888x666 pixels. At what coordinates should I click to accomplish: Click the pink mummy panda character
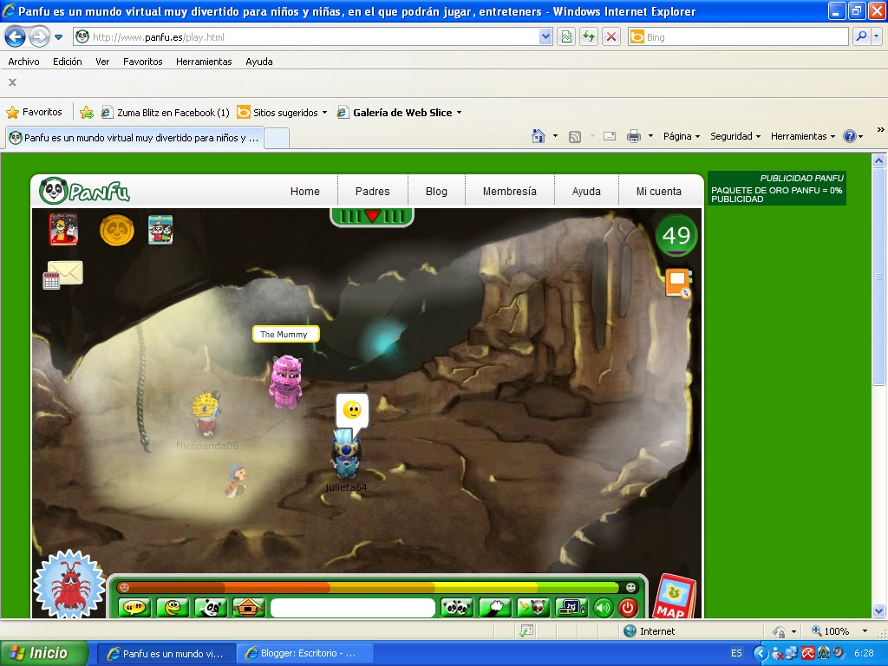tap(286, 382)
